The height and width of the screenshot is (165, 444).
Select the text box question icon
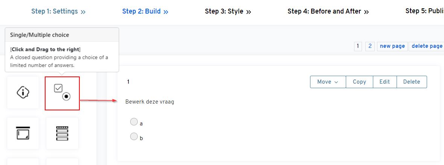pos(23,133)
